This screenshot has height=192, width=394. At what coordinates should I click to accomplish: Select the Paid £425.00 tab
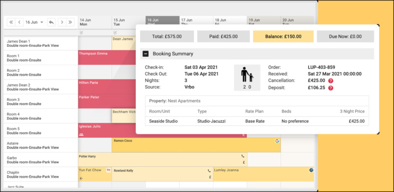224,36
